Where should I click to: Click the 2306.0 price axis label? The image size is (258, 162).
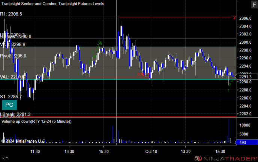click(x=245, y=18)
